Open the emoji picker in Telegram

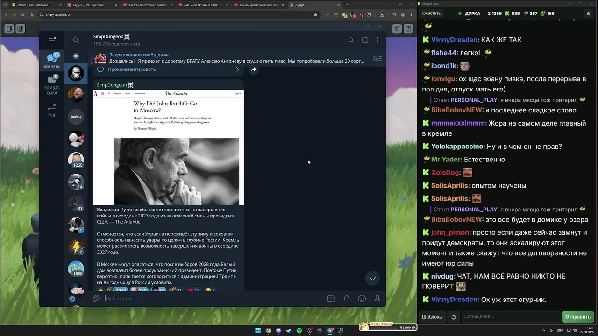[x=362, y=299]
